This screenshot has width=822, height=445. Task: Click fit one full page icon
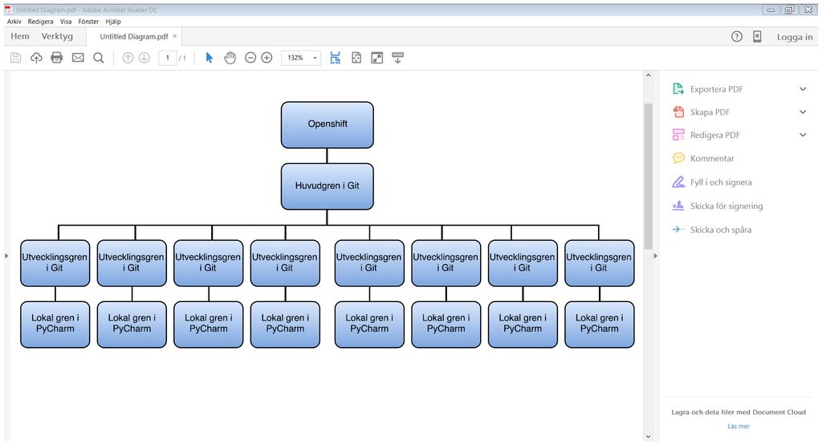356,58
